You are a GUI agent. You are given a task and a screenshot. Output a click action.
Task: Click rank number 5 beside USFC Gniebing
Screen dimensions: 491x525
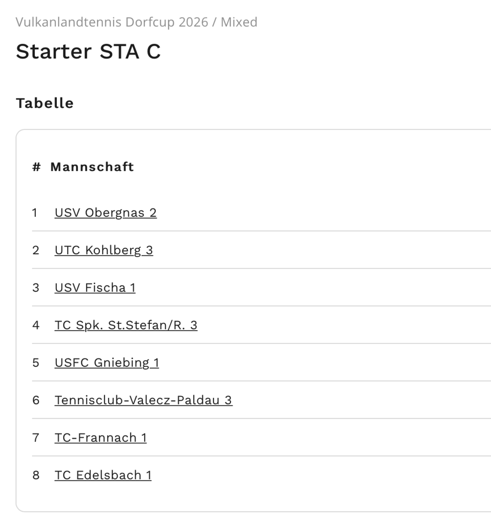point(36,362)
